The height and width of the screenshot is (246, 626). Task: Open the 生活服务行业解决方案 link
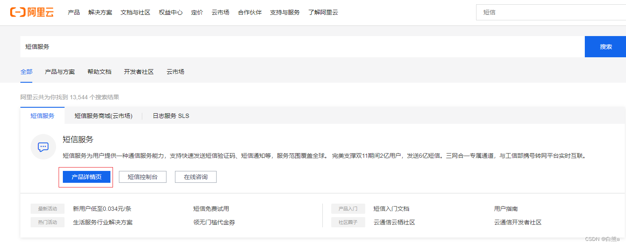tap(103, 222)
